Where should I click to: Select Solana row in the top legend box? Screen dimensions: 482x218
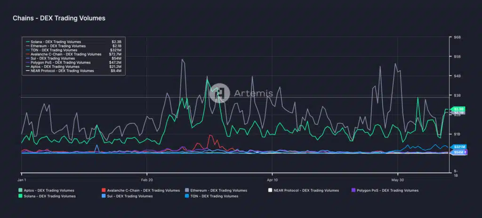(x=74, y=42)
